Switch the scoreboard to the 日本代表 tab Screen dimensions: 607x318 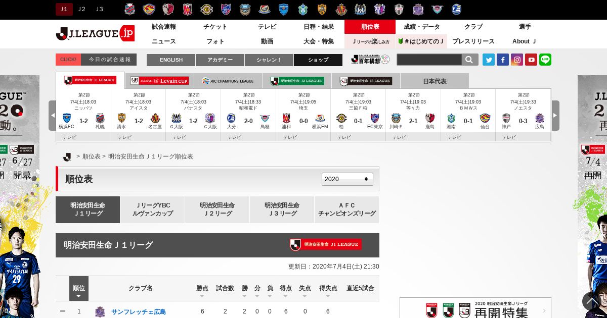tap(435, 81)
